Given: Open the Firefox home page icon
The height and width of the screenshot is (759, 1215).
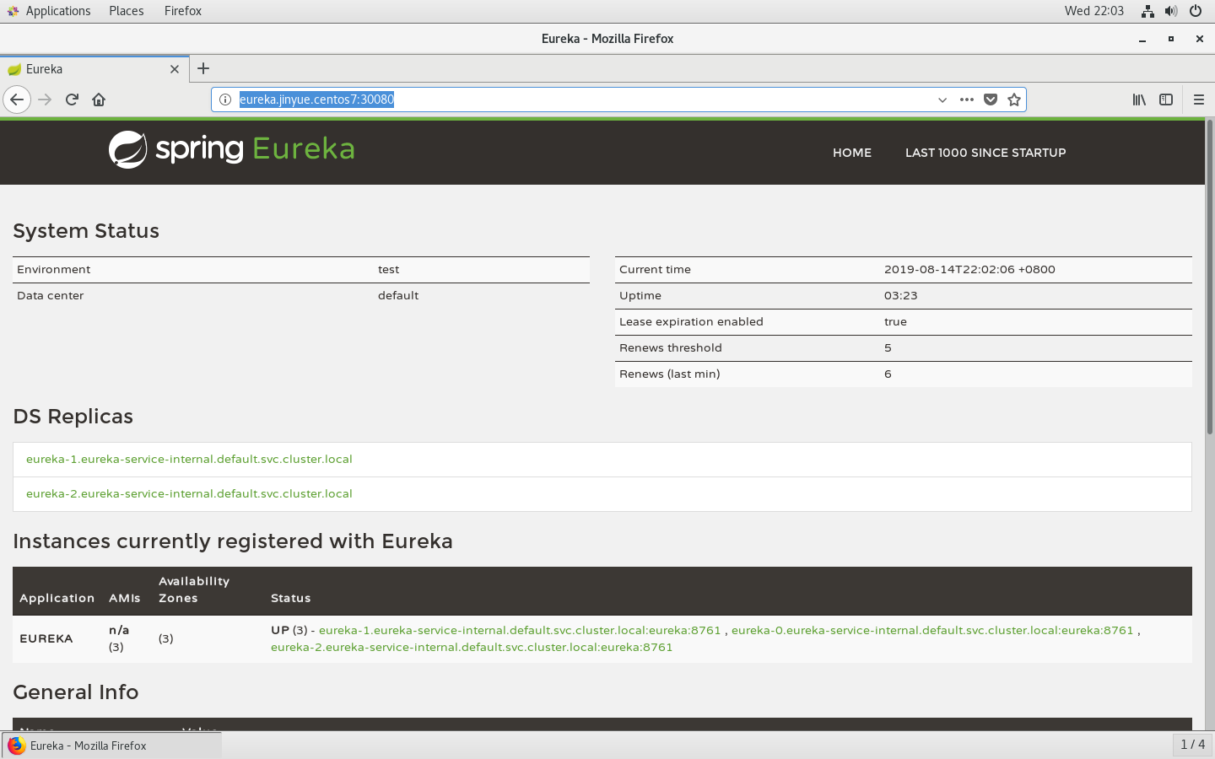Looking at the screenshot, I should tap(99, 100).
